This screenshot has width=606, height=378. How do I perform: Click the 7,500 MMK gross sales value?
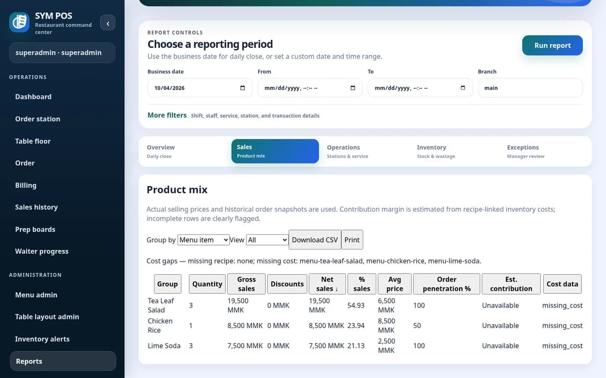point(245,346)
